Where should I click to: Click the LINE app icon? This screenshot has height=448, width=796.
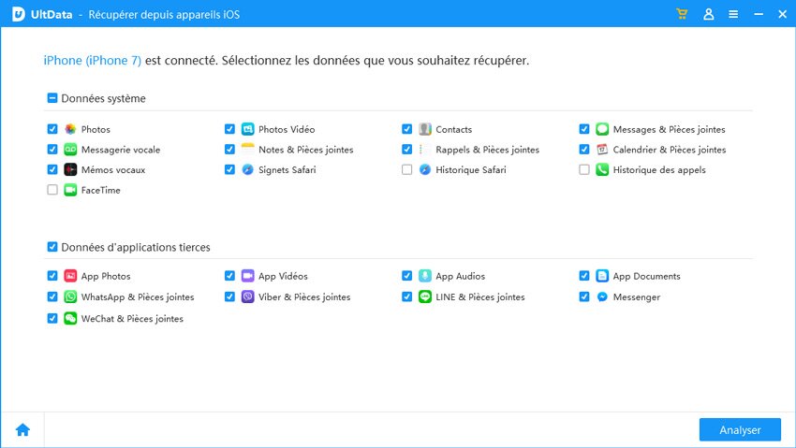[x=424, y=296]
